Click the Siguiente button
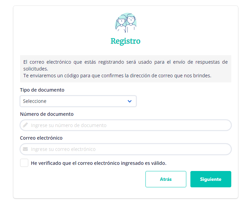The height and width of the screenshot is (203, 250). click(x=210, y=179)
